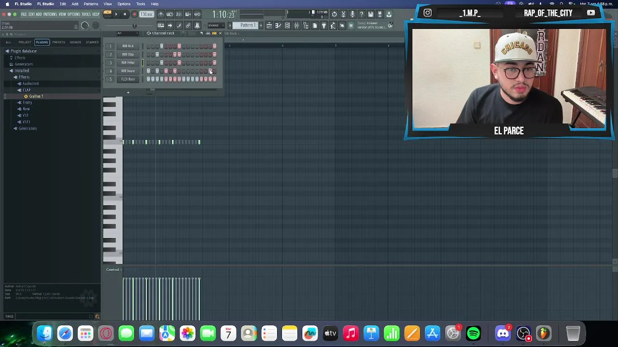Viewport: 618px width, 347px height.
Task: Open Discord from the Dock
Action: point(503,333)
